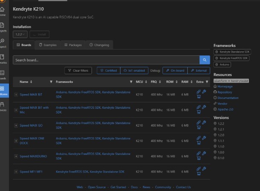Click the Install button
Screen dimensions: 260x191
(x=39, y=35)
